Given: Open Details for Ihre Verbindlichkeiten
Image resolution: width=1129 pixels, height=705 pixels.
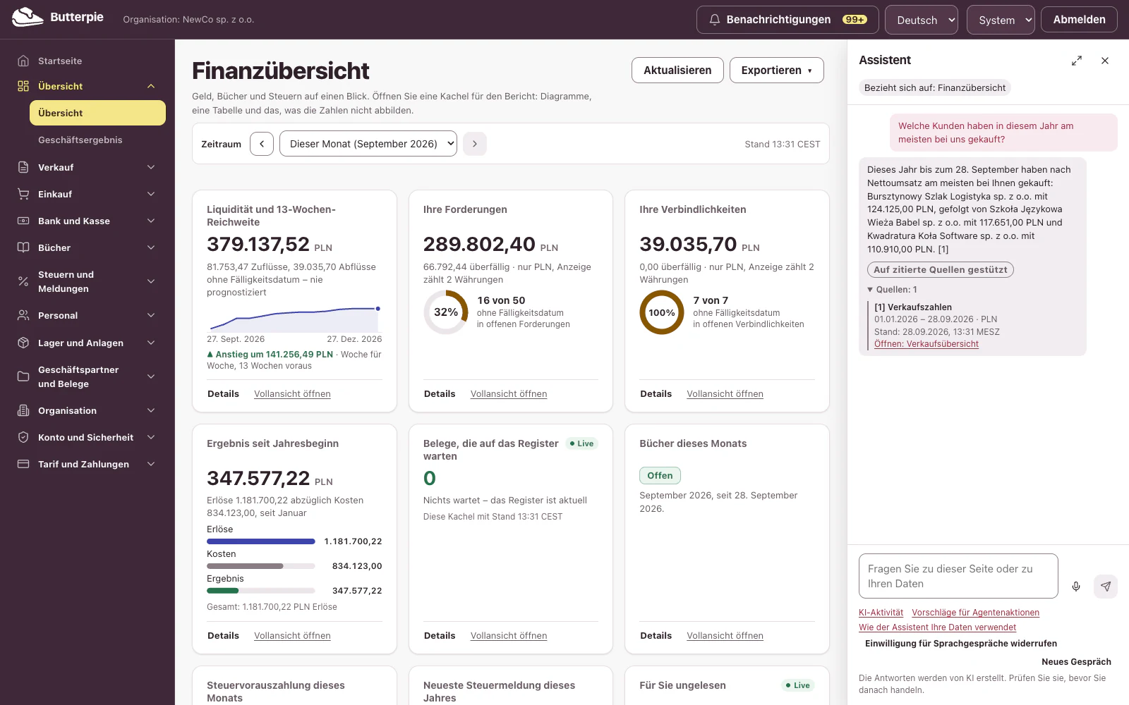Looking at the screenshot, I should coord(656,394).
